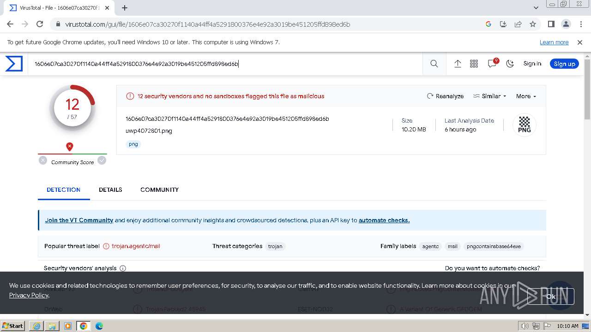
Task: Open the Privacy Policy link
Action: 29,295
